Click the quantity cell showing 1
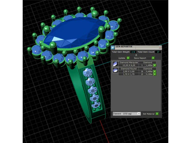This screenshot has width=191, height=143. pyautogui.click(x=142, y=65)
